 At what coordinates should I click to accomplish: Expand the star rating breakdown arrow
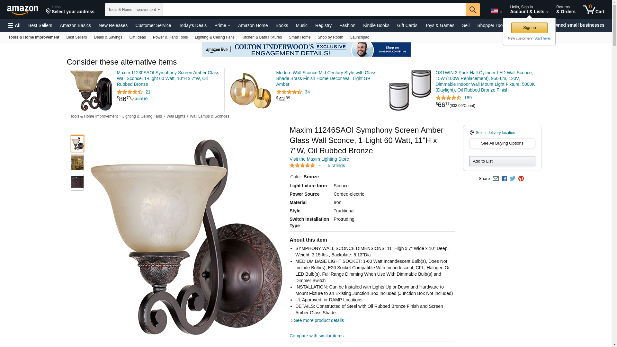coord(319,166)
